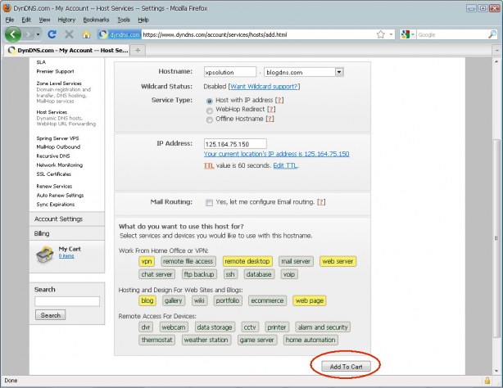Enable the Mail Routing checkbox
The height and width of the screenshot is (388, 503).
[x=209, y=203]
